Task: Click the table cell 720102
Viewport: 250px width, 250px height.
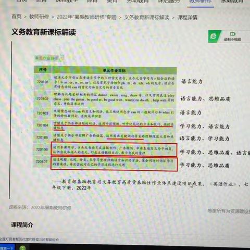Action: [43, 98]
